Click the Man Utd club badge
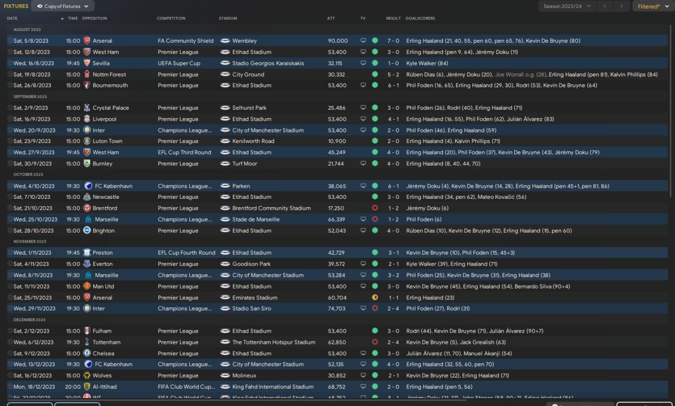The image size is (675, 406). click(x=87, y=286)
